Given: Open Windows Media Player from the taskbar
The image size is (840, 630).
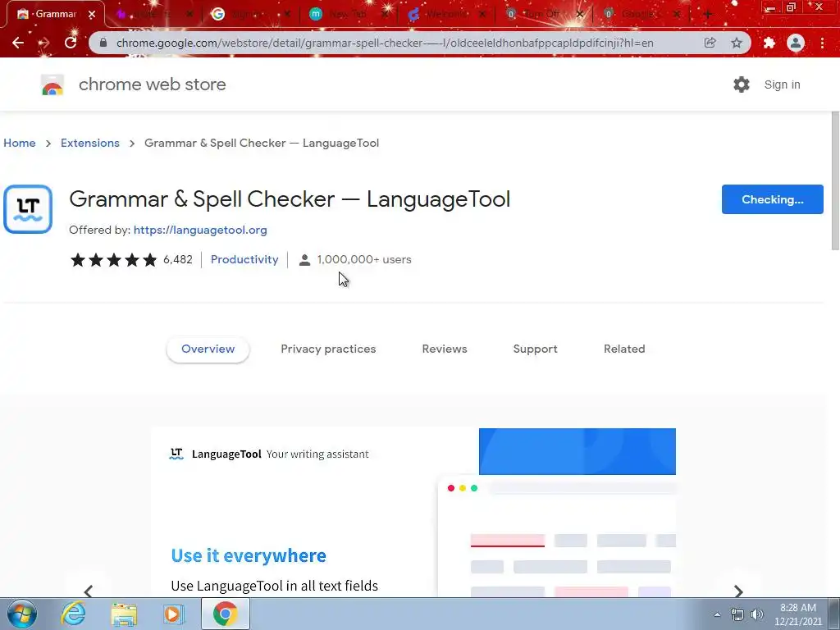Looking at the screenshot, I should coord(174,614).
